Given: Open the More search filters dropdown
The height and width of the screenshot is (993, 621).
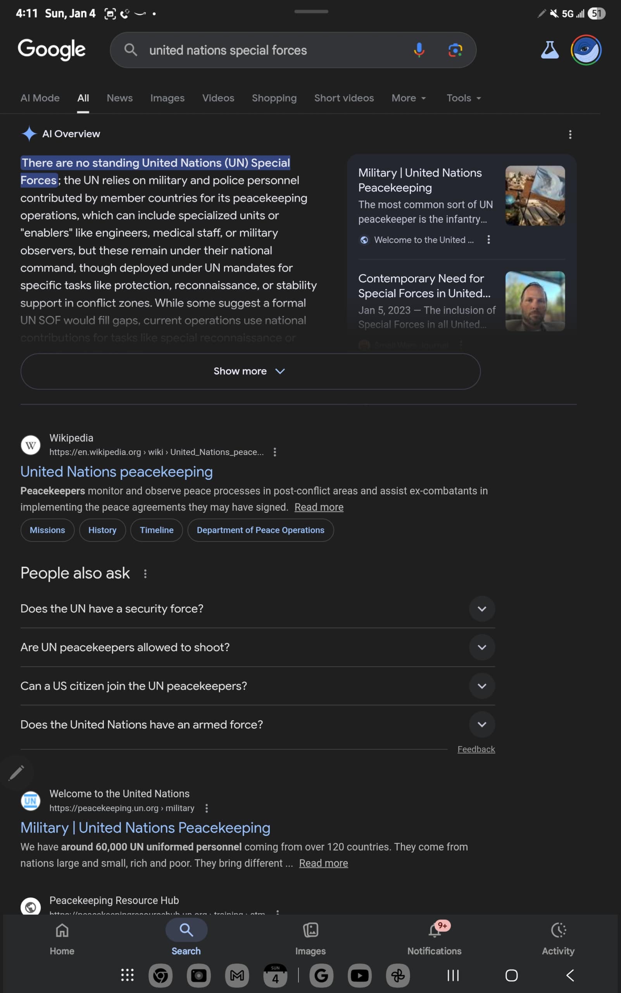Looking at the screenshot, I should point(408,98).
